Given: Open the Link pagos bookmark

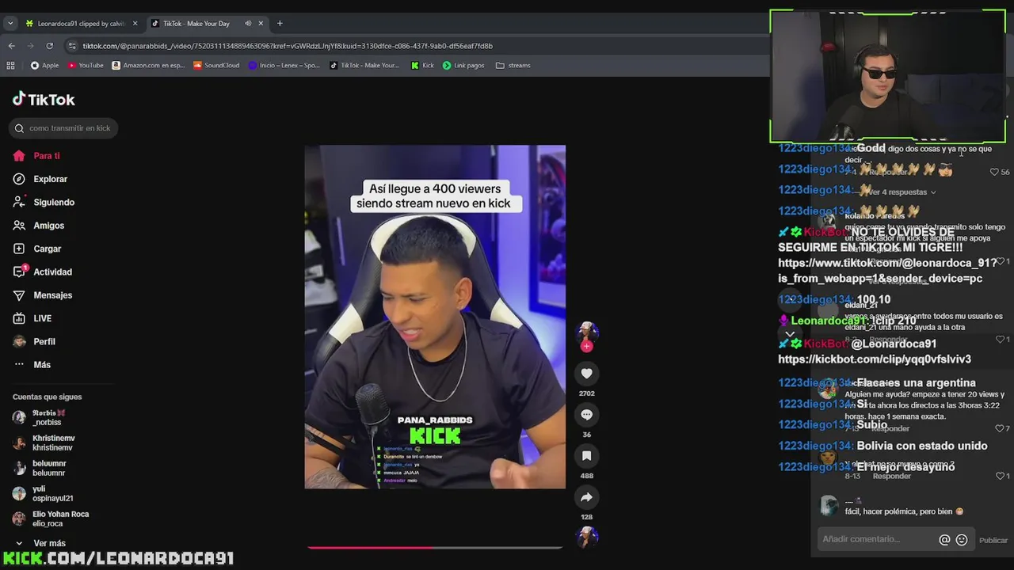Looking at the screenshot, I should [463, 65].
